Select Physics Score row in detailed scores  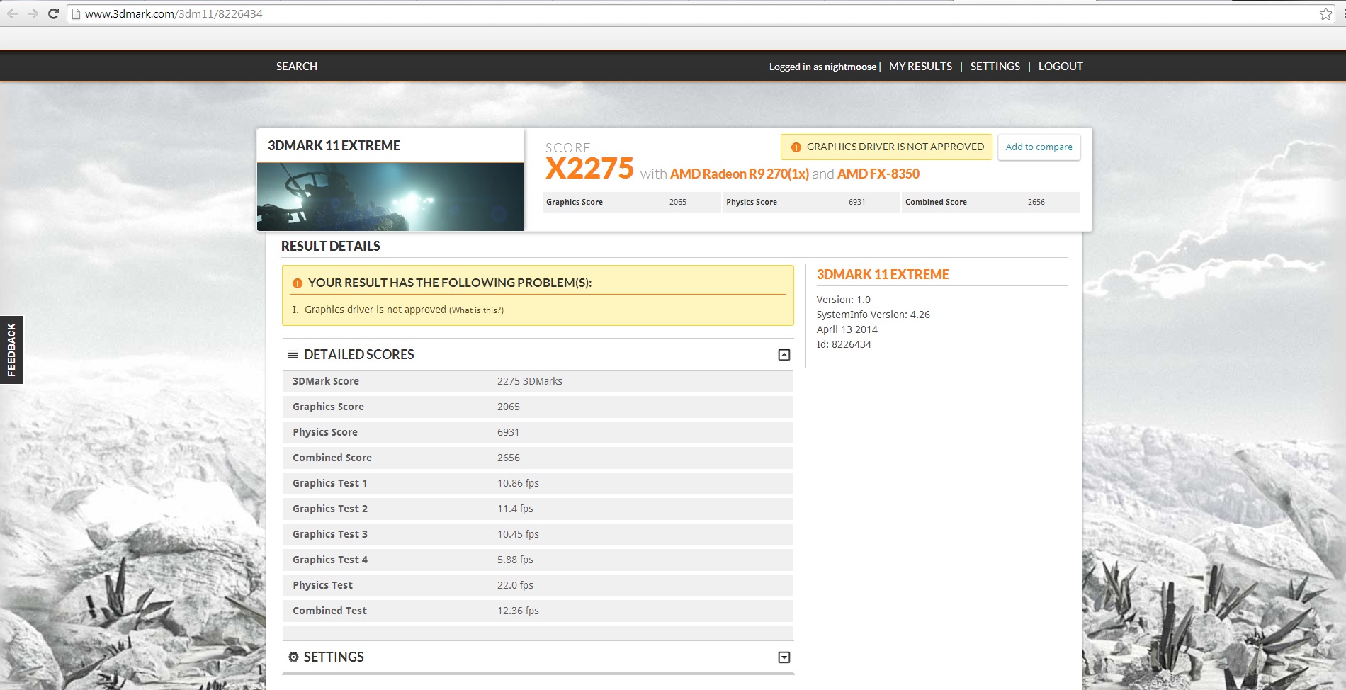(x=538, y=432)
